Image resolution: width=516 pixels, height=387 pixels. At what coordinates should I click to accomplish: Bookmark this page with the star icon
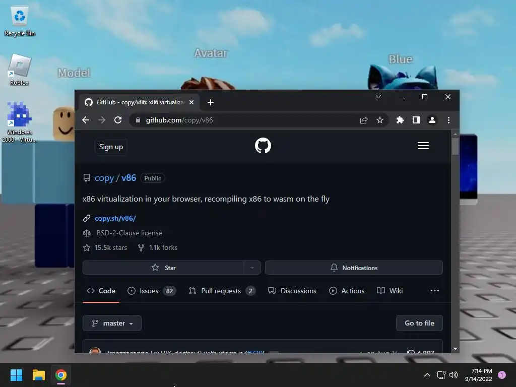tap(380, 120)
